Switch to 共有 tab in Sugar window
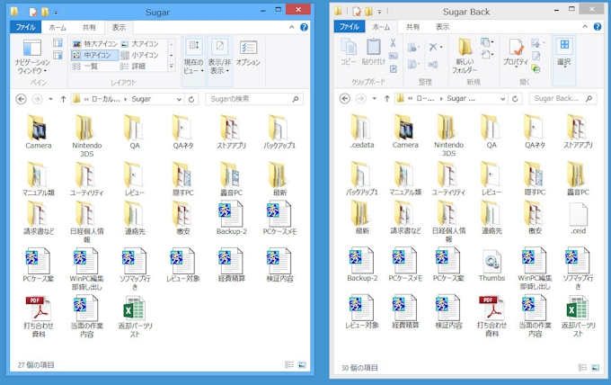 coord(88,27)
